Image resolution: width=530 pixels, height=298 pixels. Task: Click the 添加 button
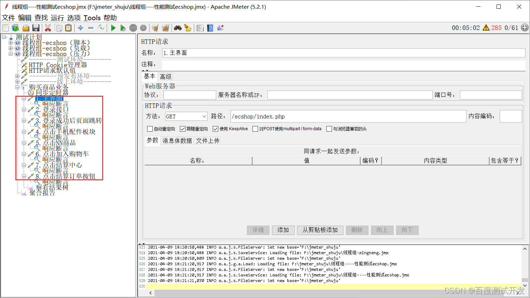click(x=283, y=230)
